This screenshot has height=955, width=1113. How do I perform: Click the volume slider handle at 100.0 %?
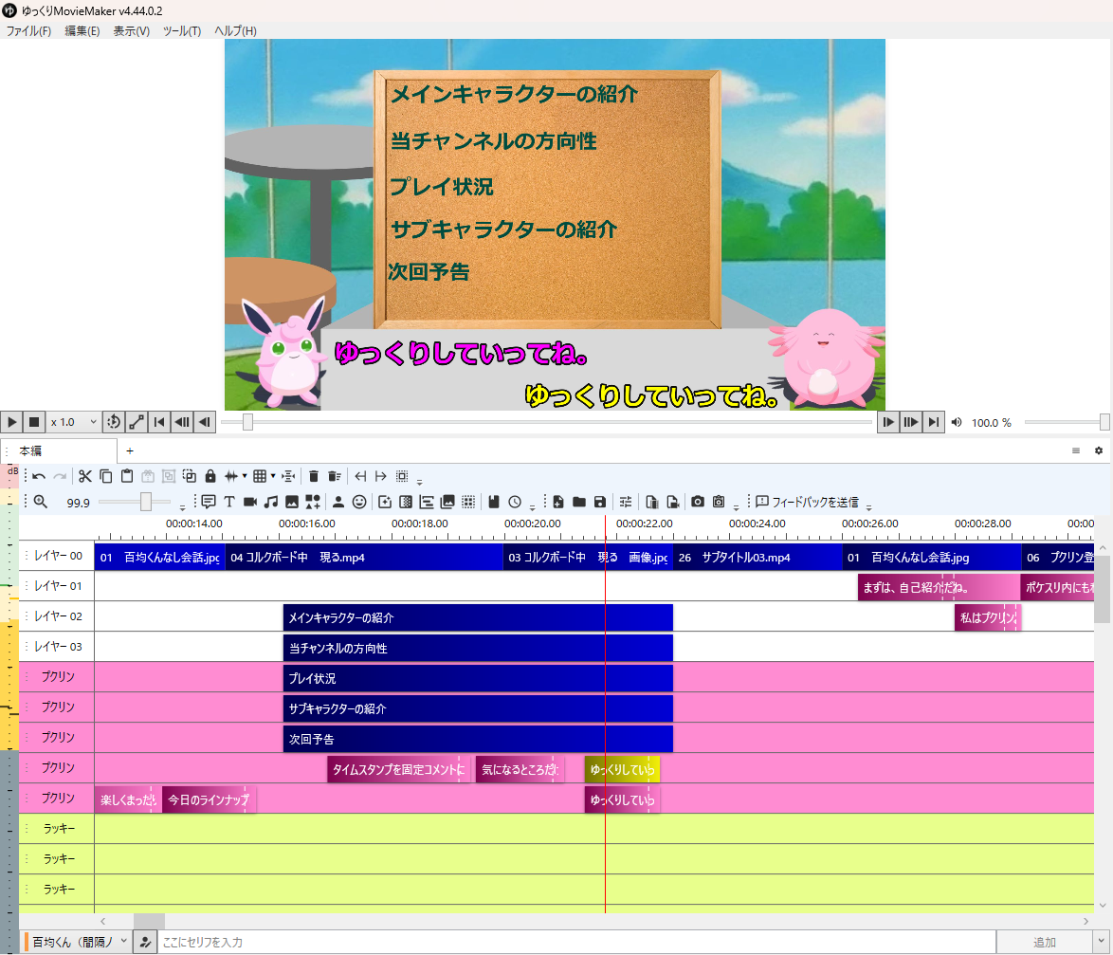tap(1104, 422)
